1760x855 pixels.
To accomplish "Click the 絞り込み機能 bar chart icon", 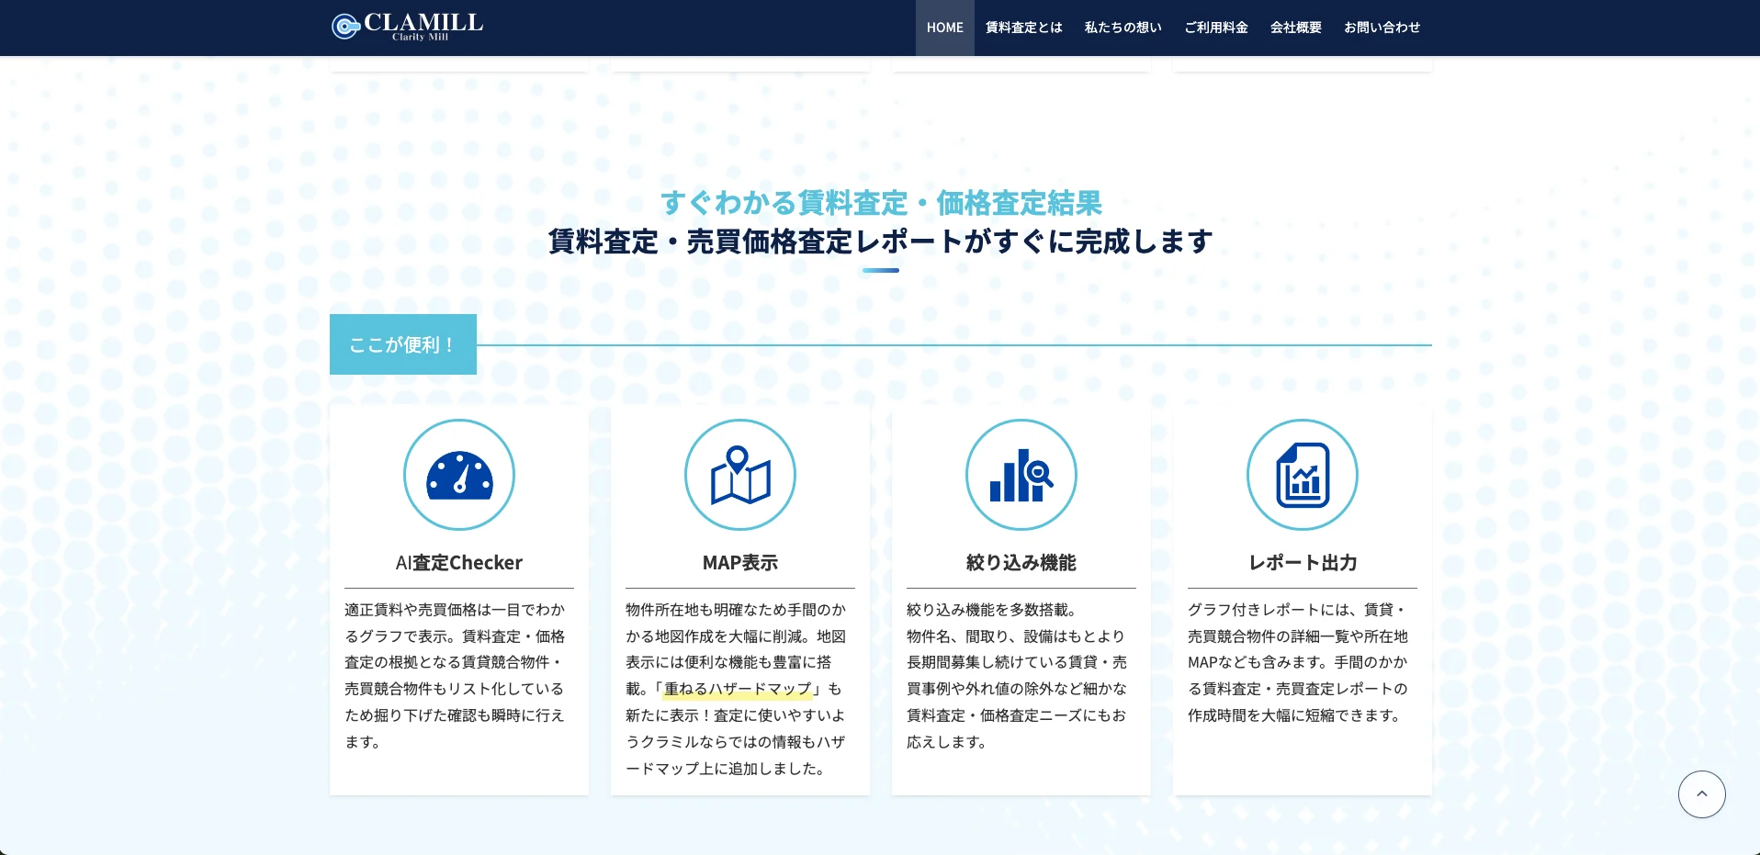I will tap(1021, 475).
